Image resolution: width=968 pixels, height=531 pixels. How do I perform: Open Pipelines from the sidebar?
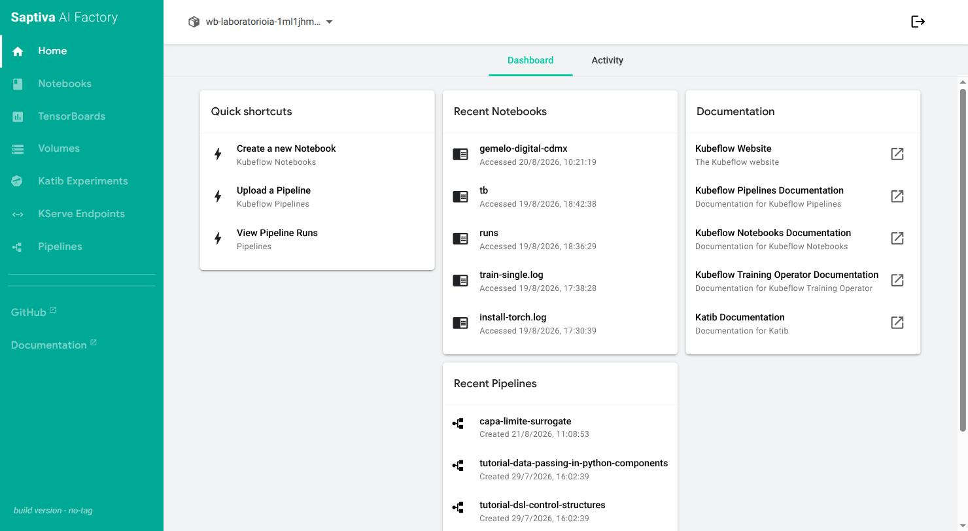coord(82,247)
